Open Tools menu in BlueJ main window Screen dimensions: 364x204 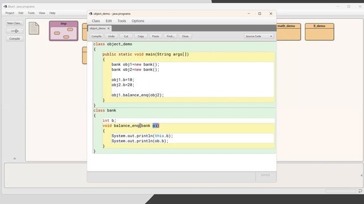pyautogui.click(x=31, y=13)
